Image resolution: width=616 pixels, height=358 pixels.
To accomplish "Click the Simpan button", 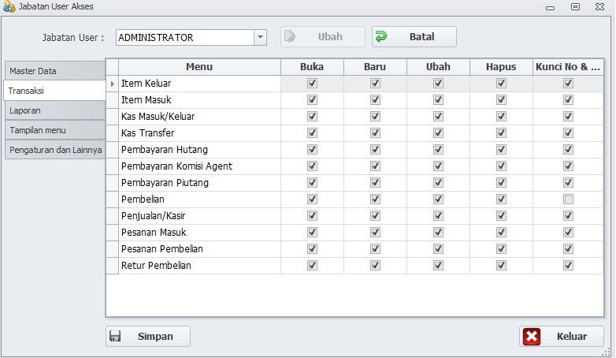I will pos(148,336).
